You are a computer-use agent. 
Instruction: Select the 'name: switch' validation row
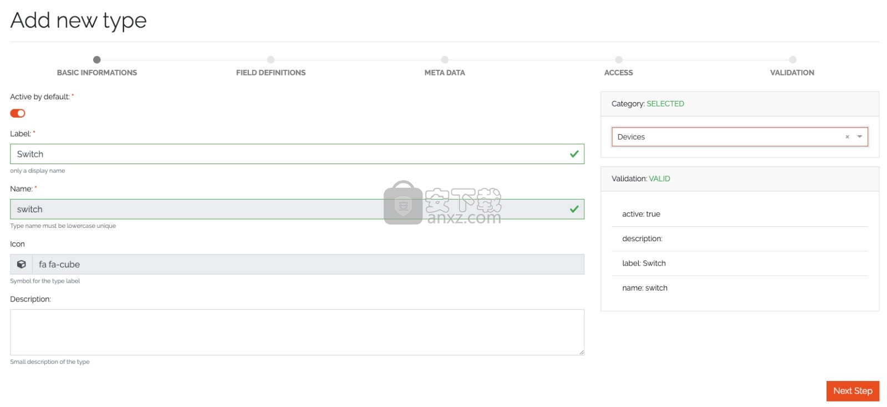(740, 288)
